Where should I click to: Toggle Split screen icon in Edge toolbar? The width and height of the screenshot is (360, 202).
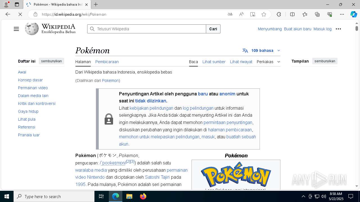point(292,14)
